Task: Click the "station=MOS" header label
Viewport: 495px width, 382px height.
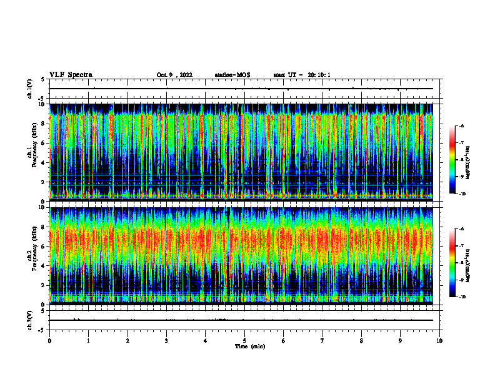Action: [x=232, y=75]
